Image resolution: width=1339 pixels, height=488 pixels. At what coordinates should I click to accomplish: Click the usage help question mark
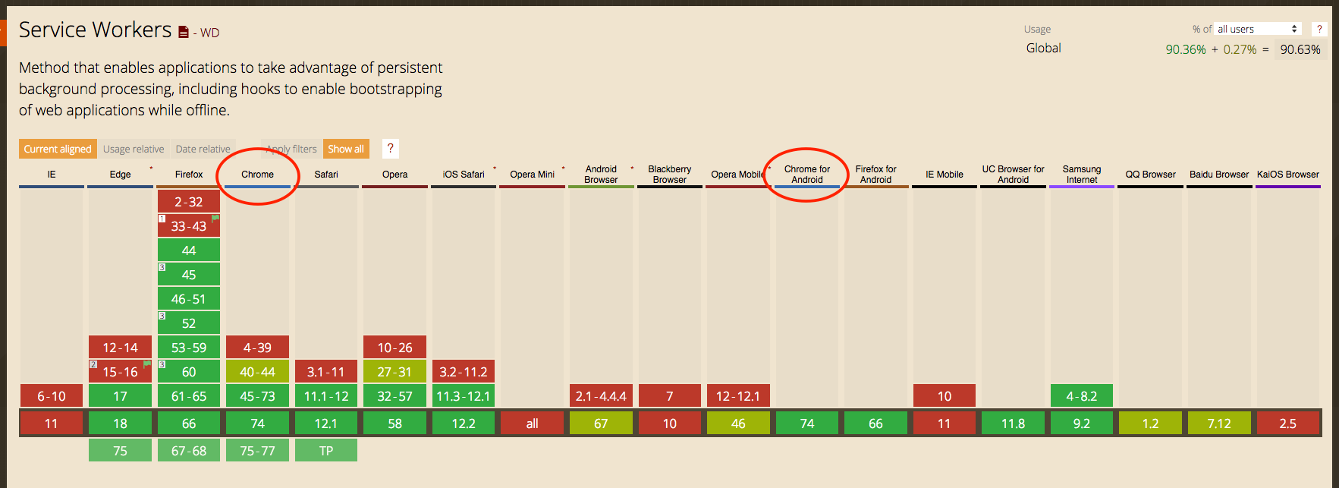coord(1319,29)
